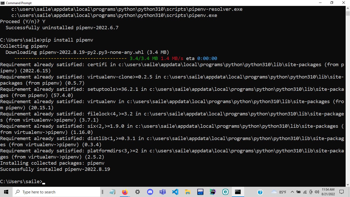Restore down the Command Prompt window
Viewport: 350px width, 197px height.
tap(332, 3)
